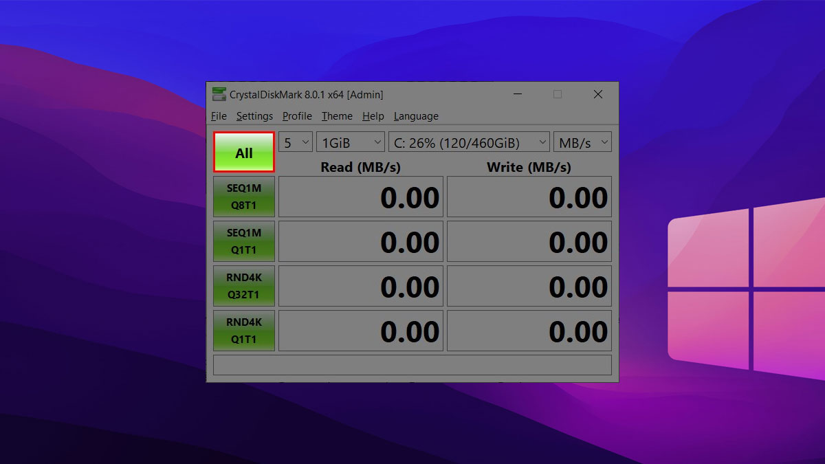Viewport: 825px width, 464px height.
Task: Click the Write (MB/s) column header
Action: tap(529, 166)
